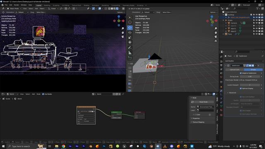Collapse the Advanced section in Subdivision modifier

tap(228, 93)
